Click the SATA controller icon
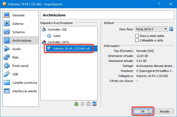 point(44,42)
